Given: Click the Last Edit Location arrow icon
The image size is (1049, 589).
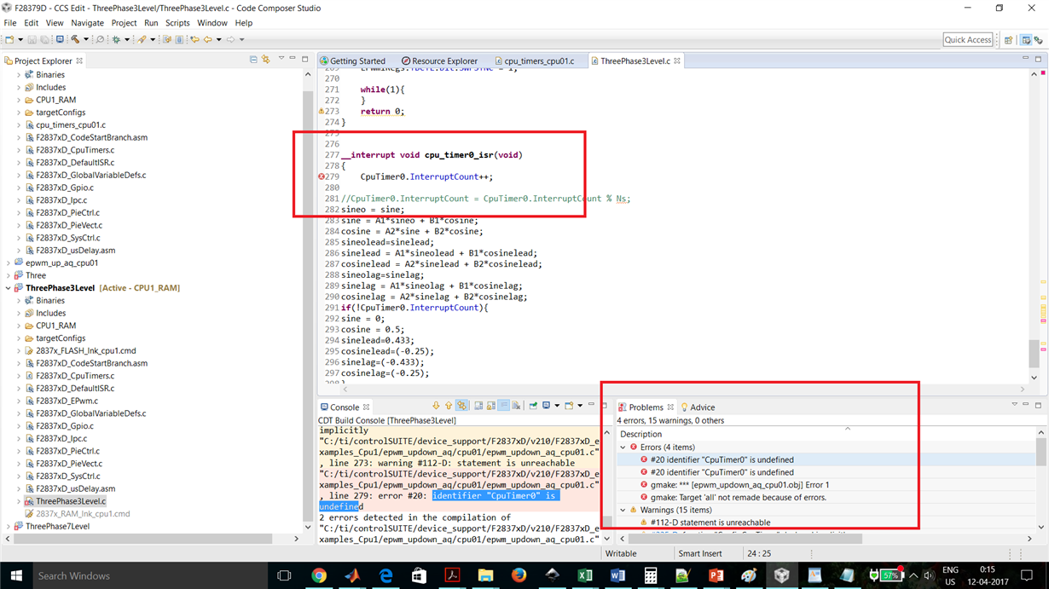Looking at the screenshot, I should click(194, 39).
